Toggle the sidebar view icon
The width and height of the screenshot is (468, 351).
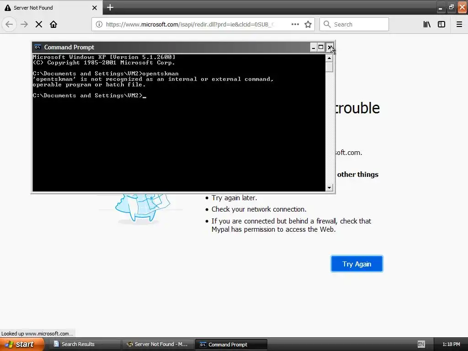(x=441, y=24)
